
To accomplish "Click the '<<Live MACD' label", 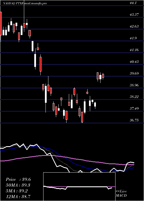I will [x=121, y=194].
